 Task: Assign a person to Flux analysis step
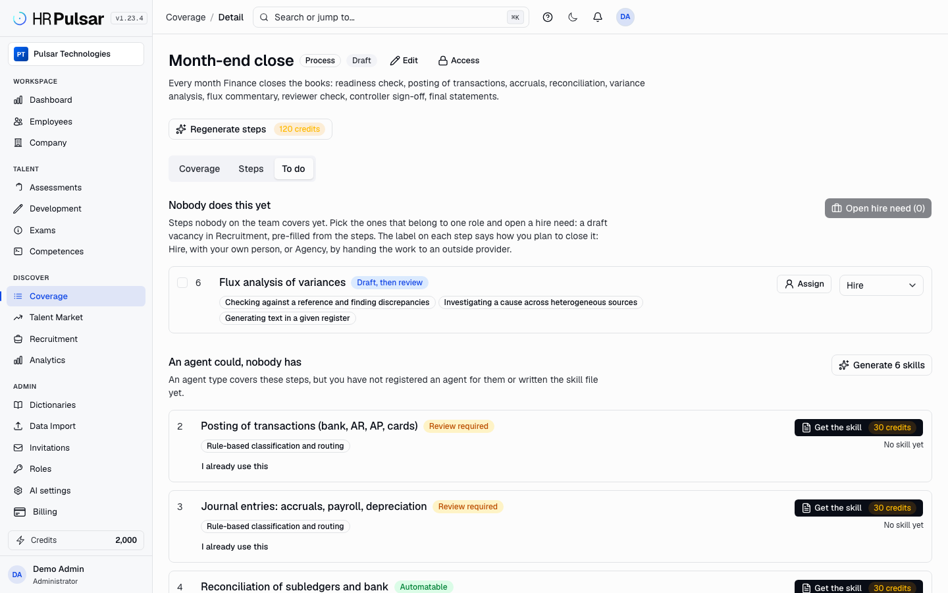tap(804, 284)
